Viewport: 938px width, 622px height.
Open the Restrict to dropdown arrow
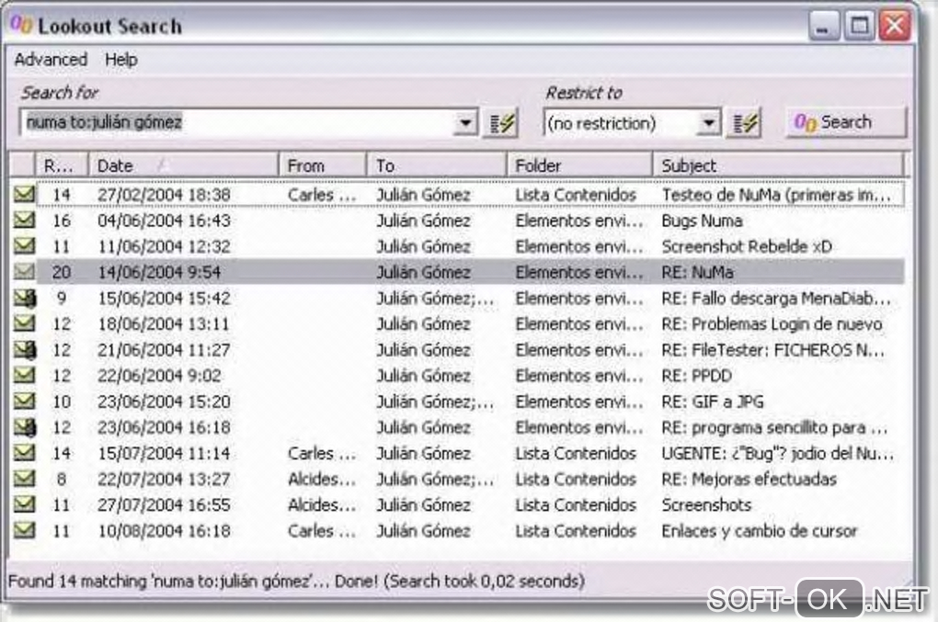pos(708,123)
